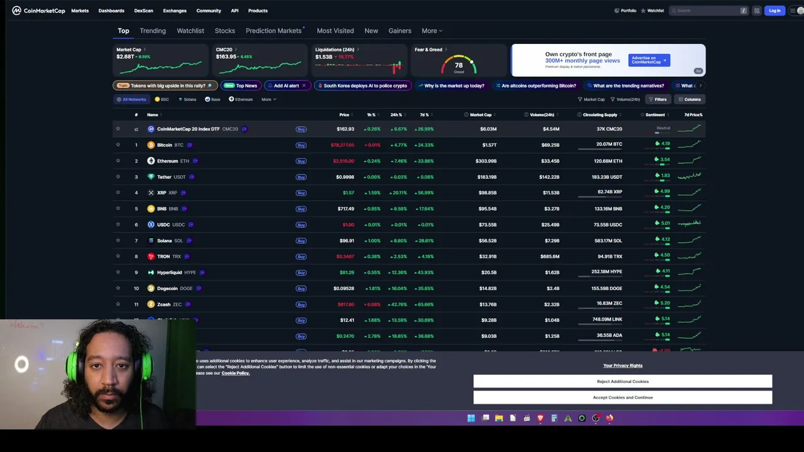Open the Columns selector
This screenshot has height=452, width=804.
pos(689,99)
